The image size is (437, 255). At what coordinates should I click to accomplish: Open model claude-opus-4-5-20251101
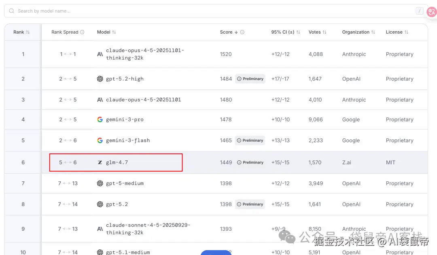[x=144, y=100]
